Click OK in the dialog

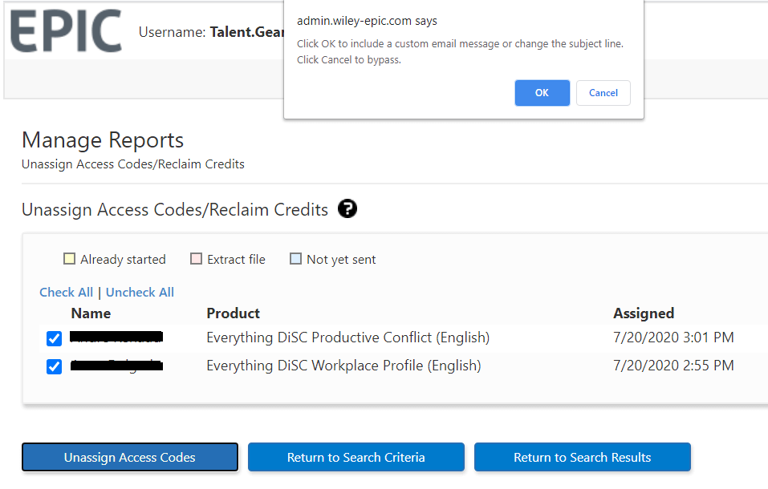click(542, 92)
